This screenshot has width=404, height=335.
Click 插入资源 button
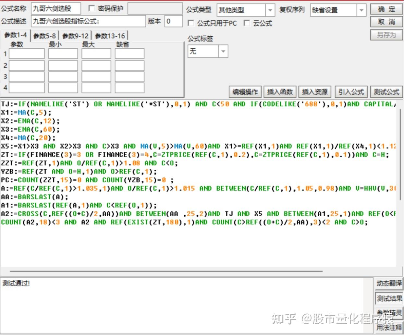point(315,92)
